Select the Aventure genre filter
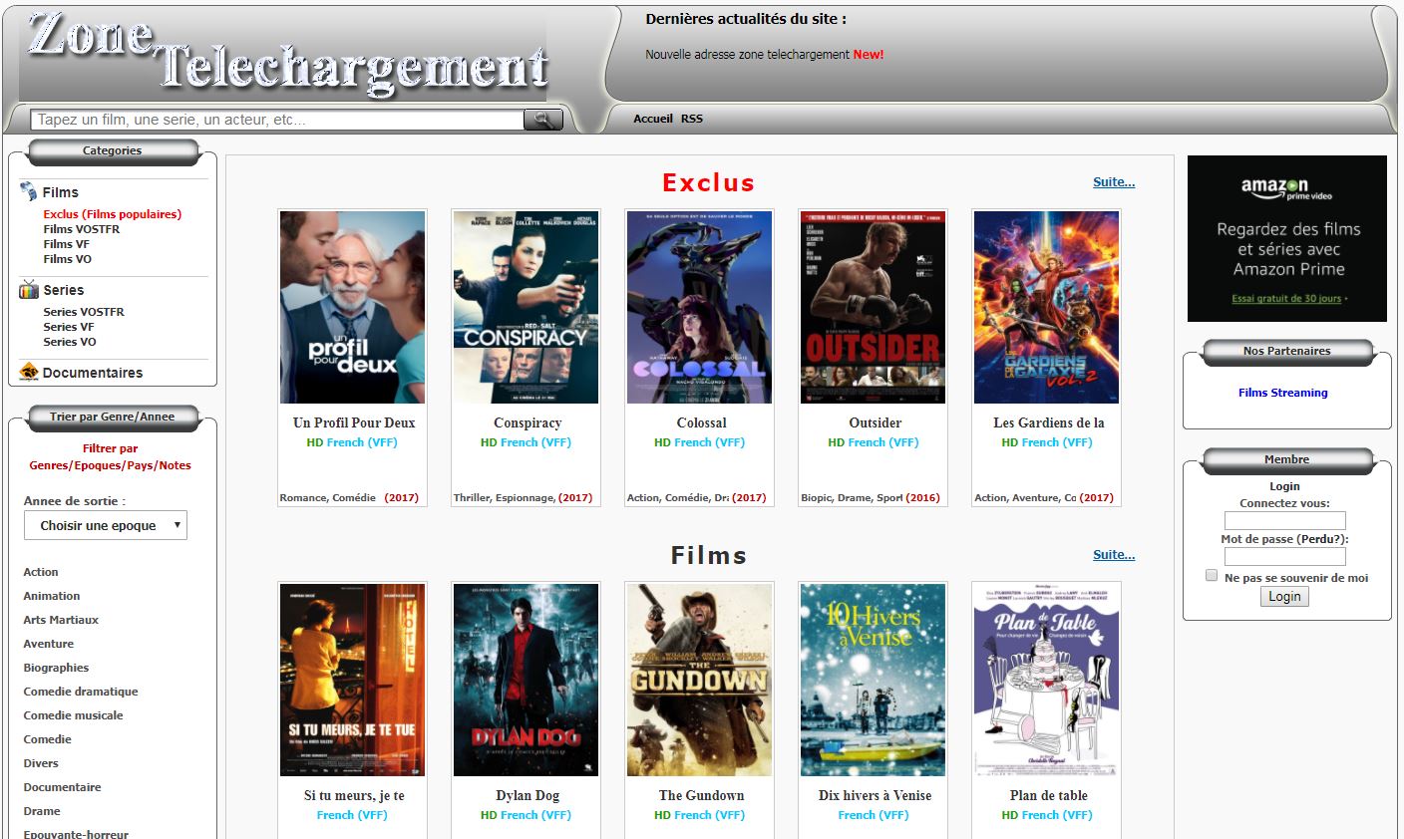 click(x=49, y=644)
